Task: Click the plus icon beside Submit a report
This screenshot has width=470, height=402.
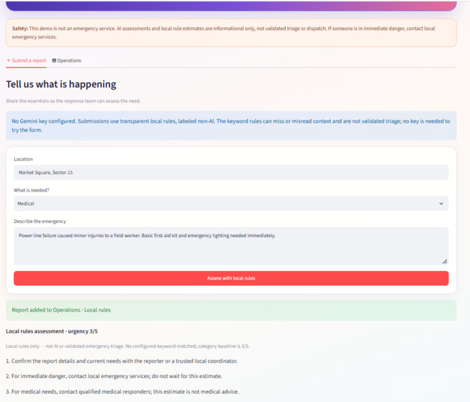Action: (x=8, y=60)
